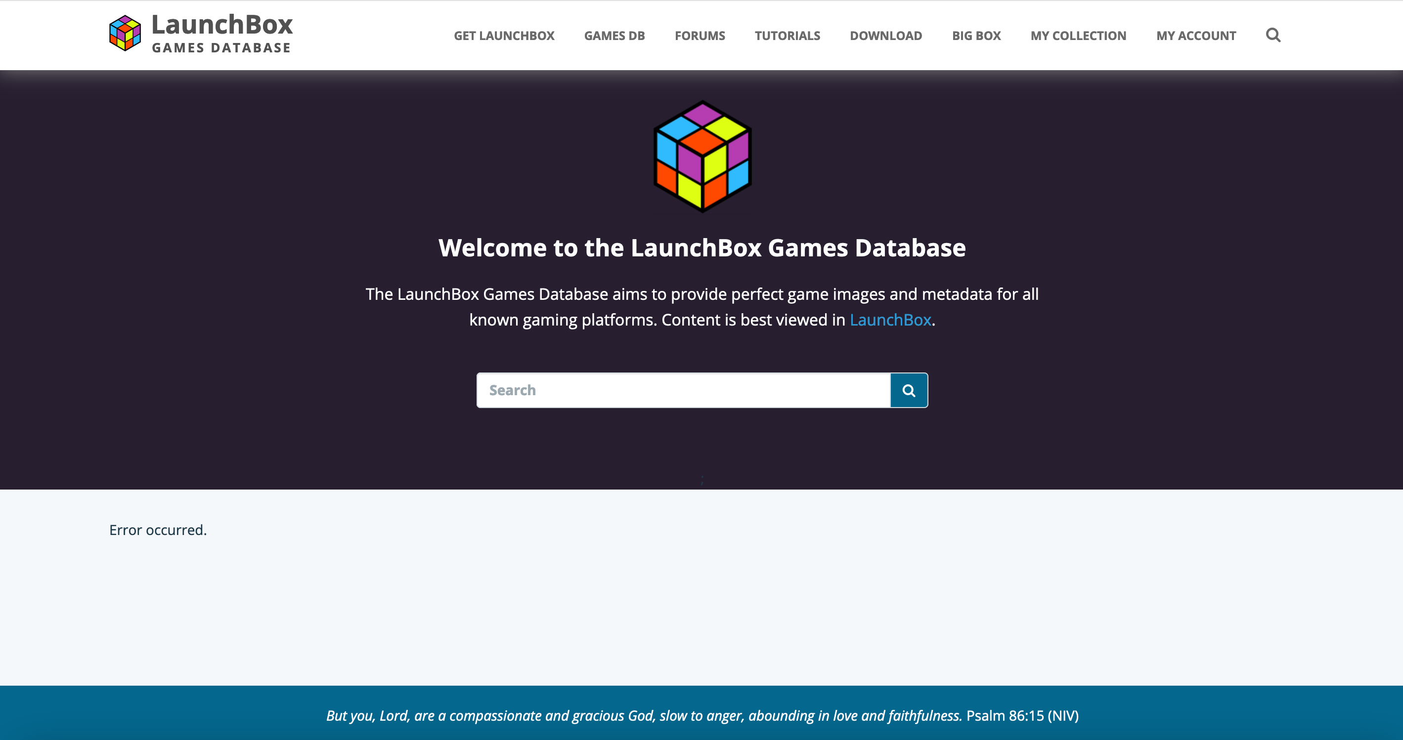Open MY COLLECTION navigation link
Viewport: 1403px width, 740px height.
pyautogui.click(x=1078, y=36)
